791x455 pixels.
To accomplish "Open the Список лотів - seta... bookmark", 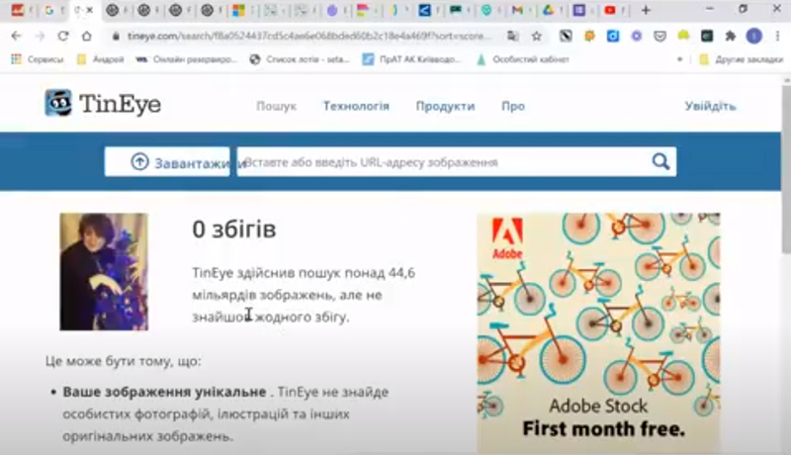I will pos(300,59).
